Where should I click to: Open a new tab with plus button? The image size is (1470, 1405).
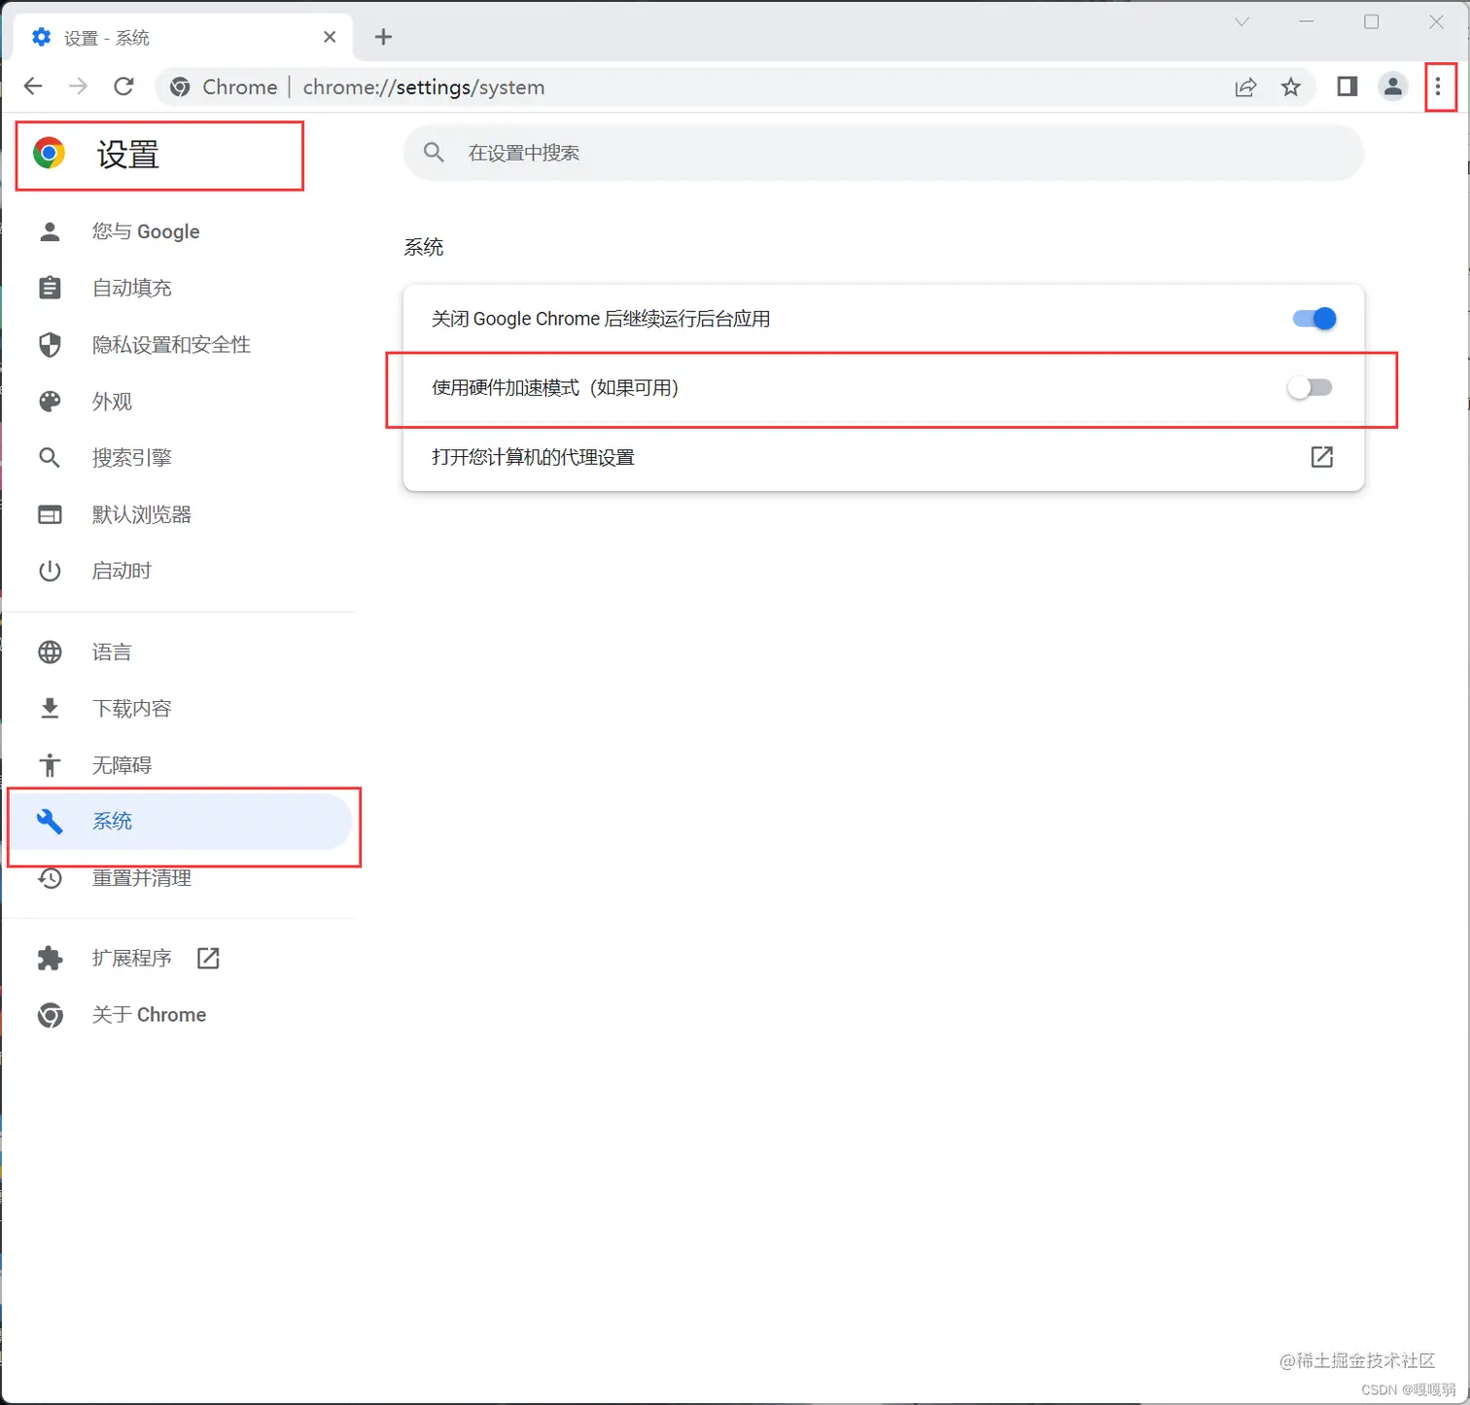point(384,37)
